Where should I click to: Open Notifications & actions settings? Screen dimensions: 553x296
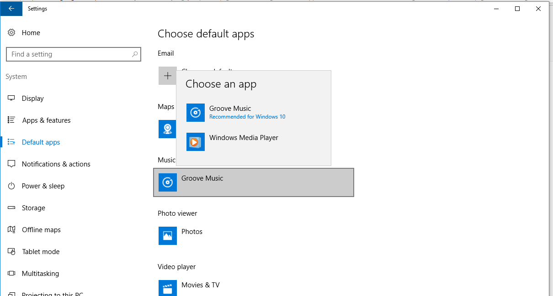pyautogui.click(x=56, y=164)
